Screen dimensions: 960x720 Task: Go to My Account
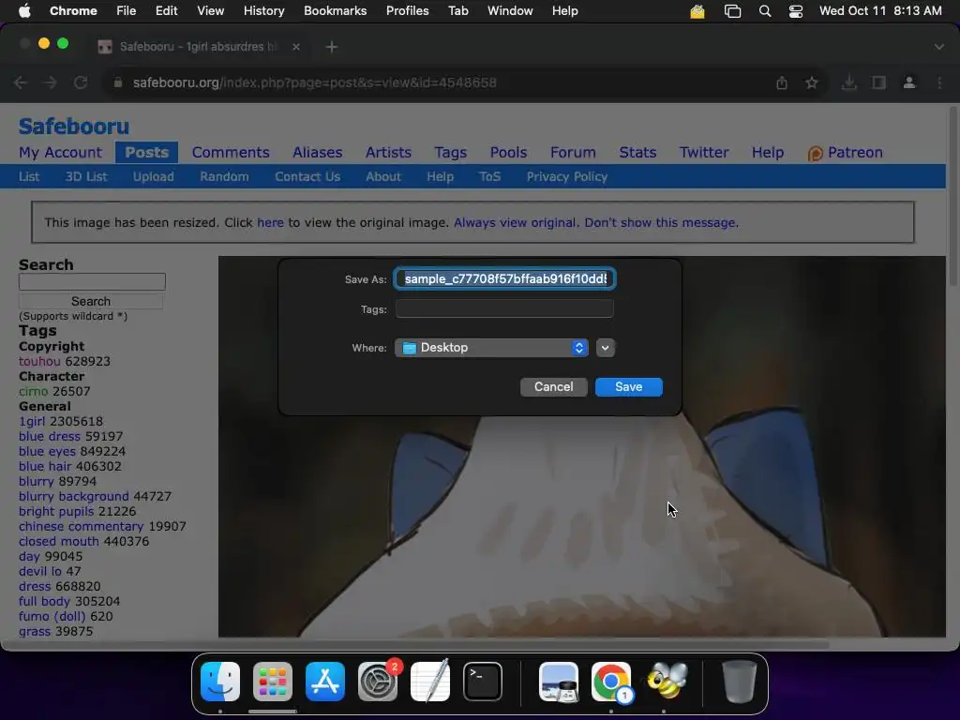coord(60,153)
